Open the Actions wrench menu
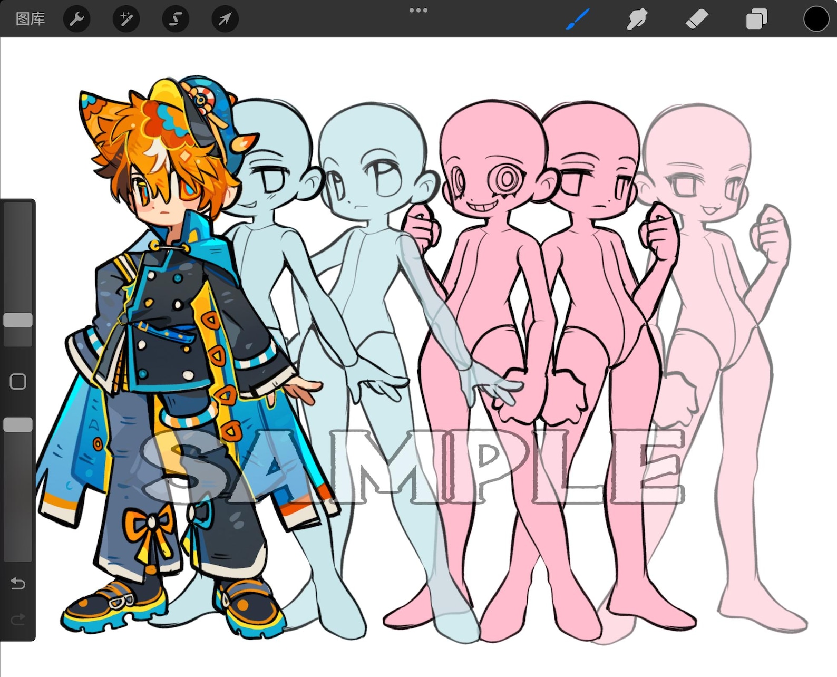The width and height of the screenshot is (837, 677). (x=76, y=19)
